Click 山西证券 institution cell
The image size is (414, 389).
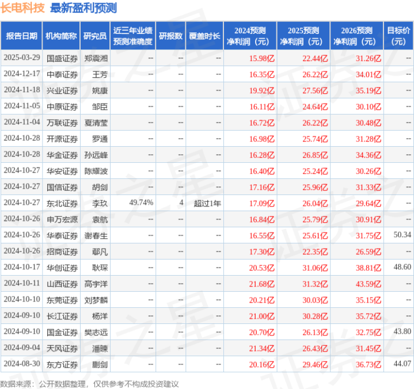[x=62, y=284]
